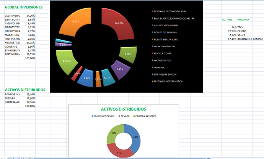Viewport: 264px width, 159px height.
Task: Select the purple 8,49% doughnut slice
Action: click(120, 69)
